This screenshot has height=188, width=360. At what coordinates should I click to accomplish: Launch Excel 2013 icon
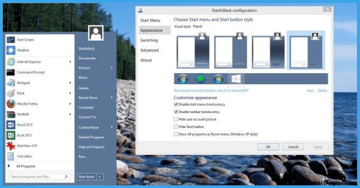click(10, 135)
